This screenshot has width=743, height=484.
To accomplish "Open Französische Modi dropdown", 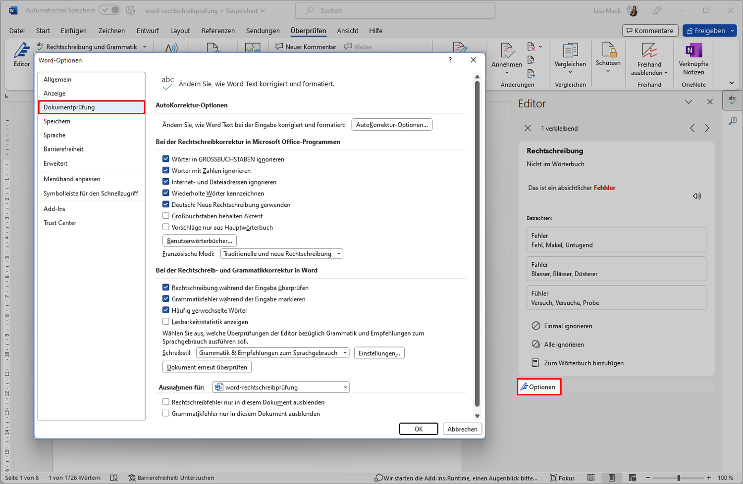I will click(281, 254).
